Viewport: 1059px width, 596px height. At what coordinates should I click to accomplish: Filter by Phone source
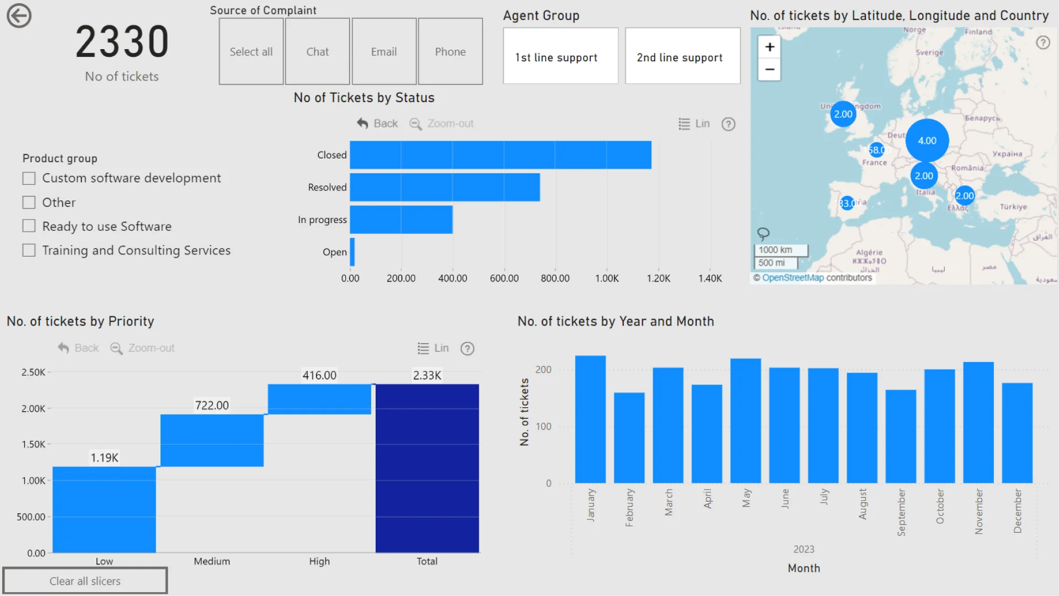[x=450, y=51]
